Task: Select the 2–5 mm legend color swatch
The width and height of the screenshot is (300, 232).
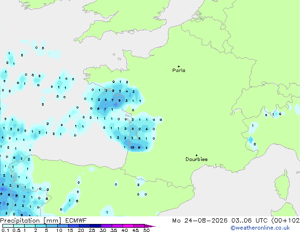Action: coord(41,226)
